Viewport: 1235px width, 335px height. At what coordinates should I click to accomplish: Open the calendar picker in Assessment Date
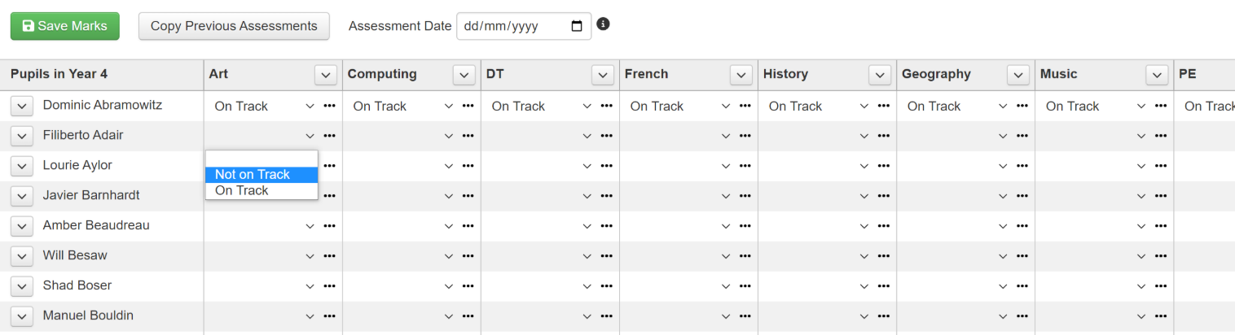[x=577, y=26]
